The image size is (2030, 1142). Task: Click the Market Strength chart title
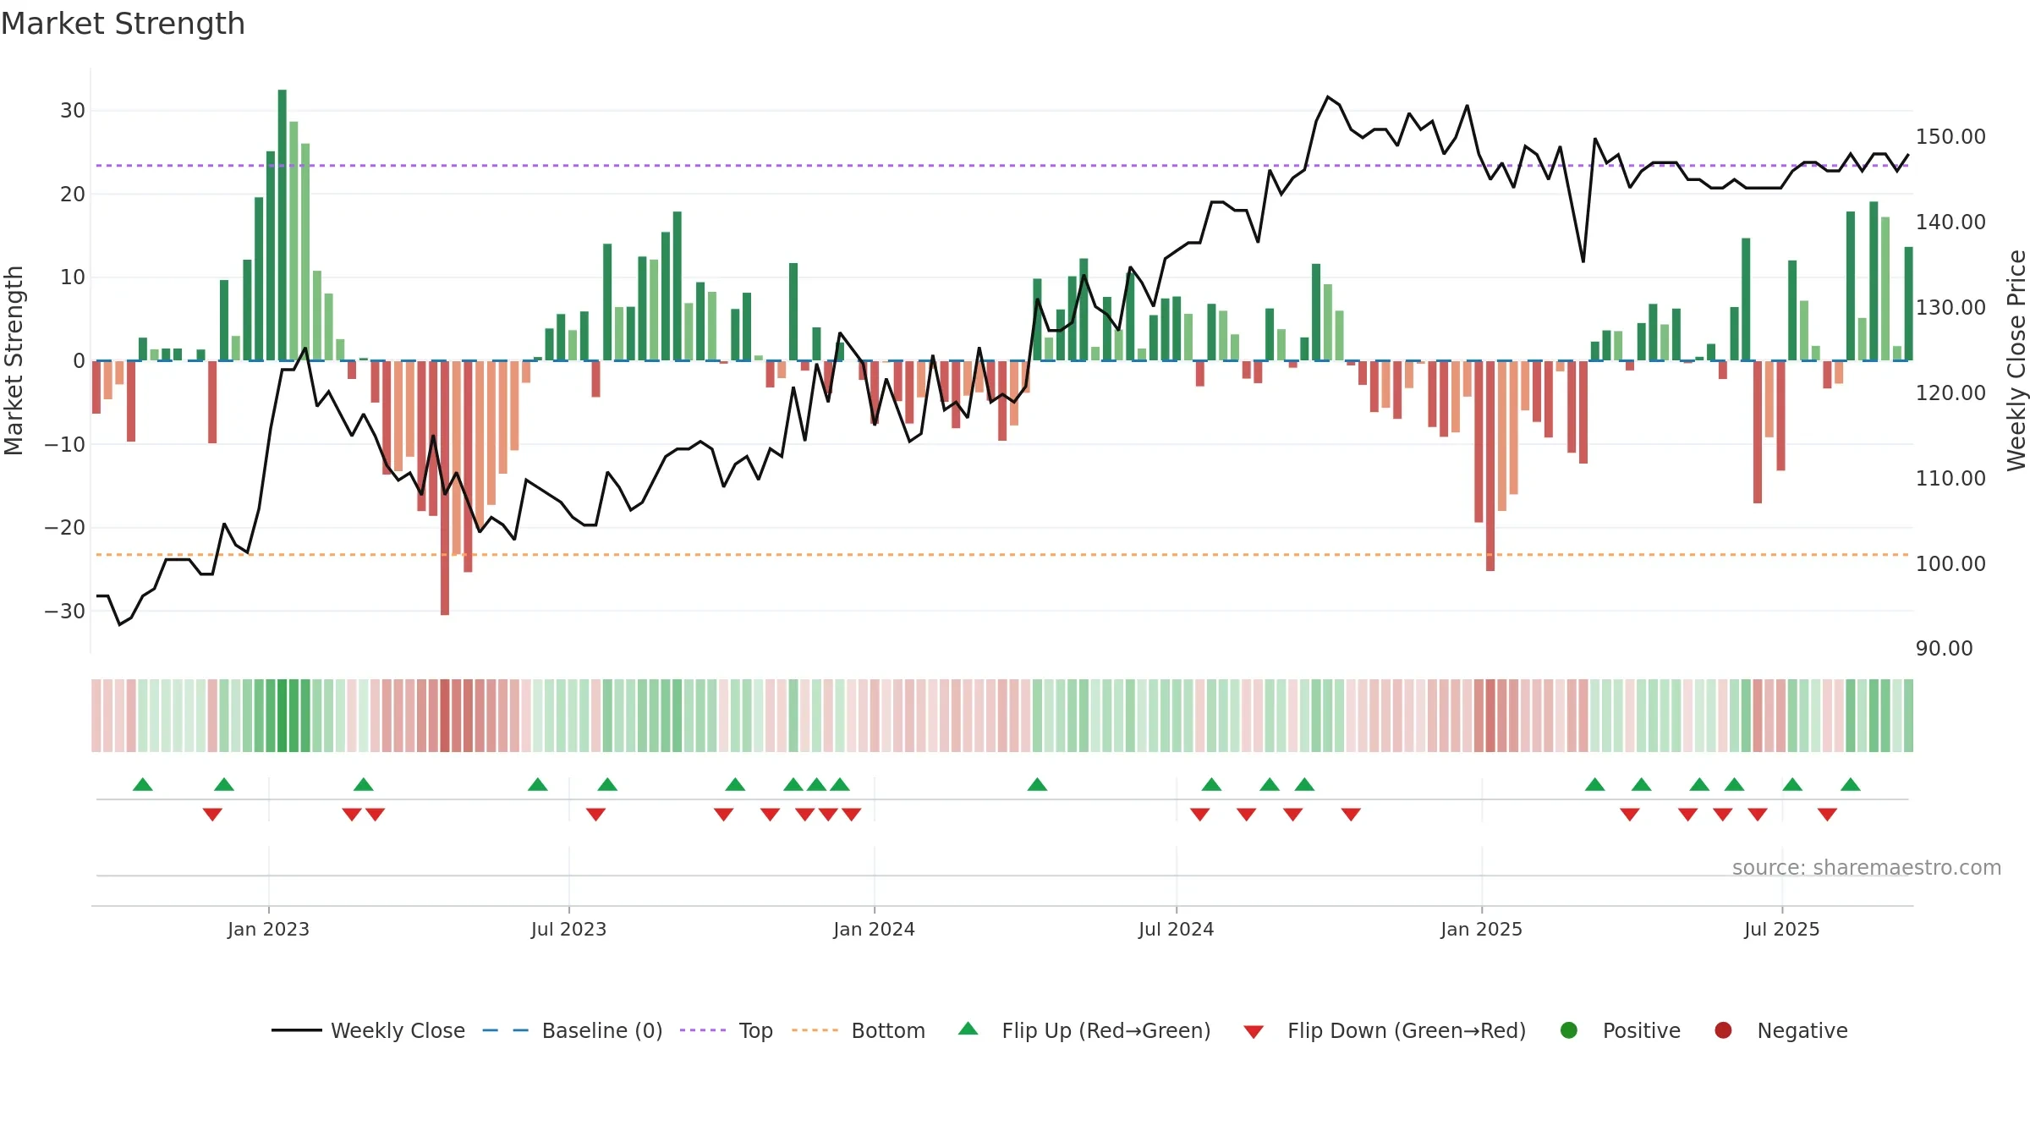pyautogui.click(x=123, y=24)
